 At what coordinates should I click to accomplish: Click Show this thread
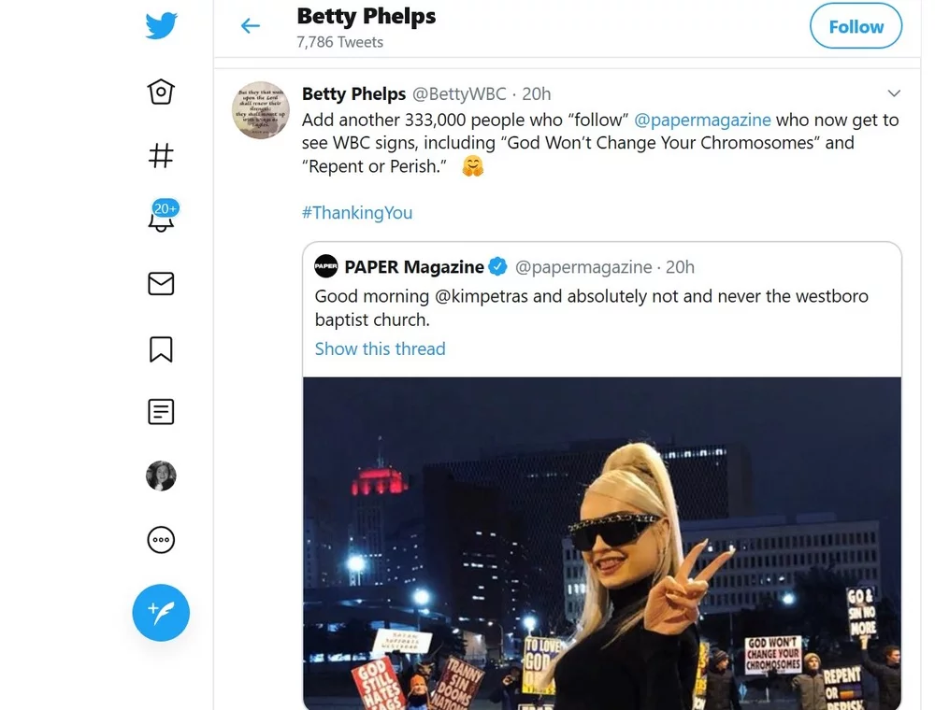coord(380,348)
